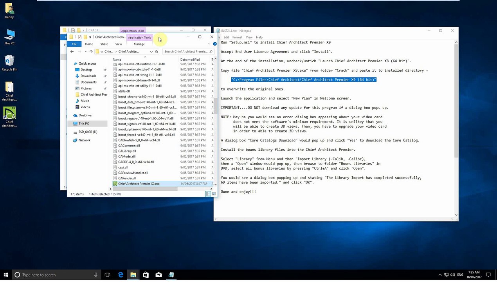Open address bar history dropdown
The height and width of the screenshot is (282, 497).
151,51
